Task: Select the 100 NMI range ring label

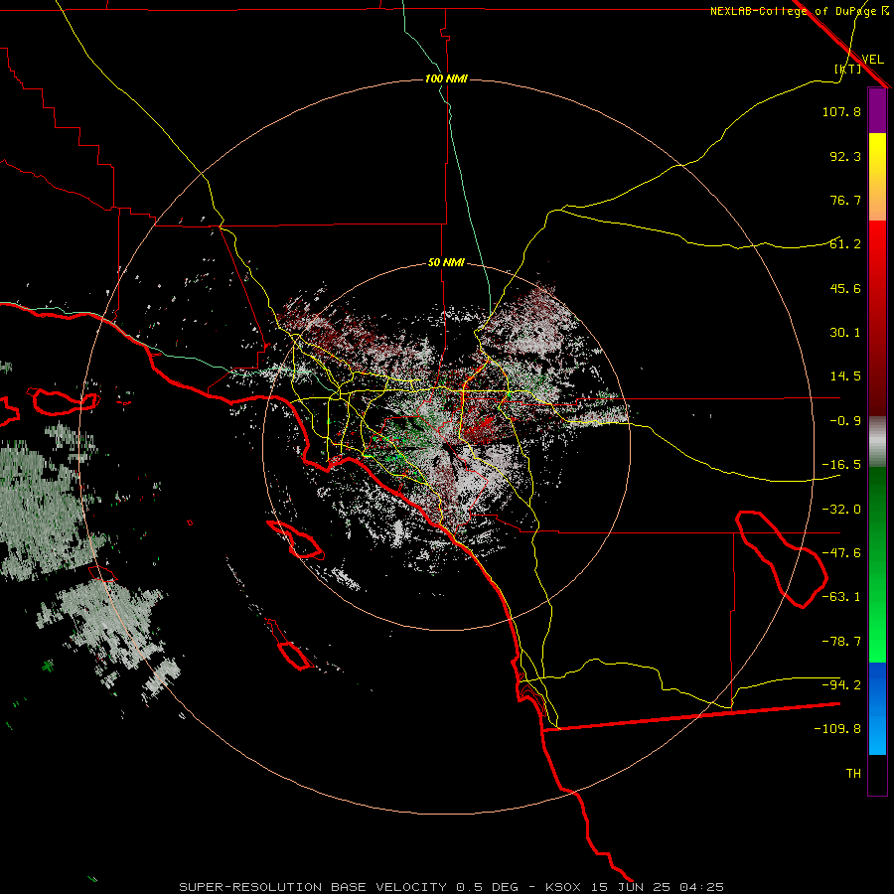Action: click(446, 78)
